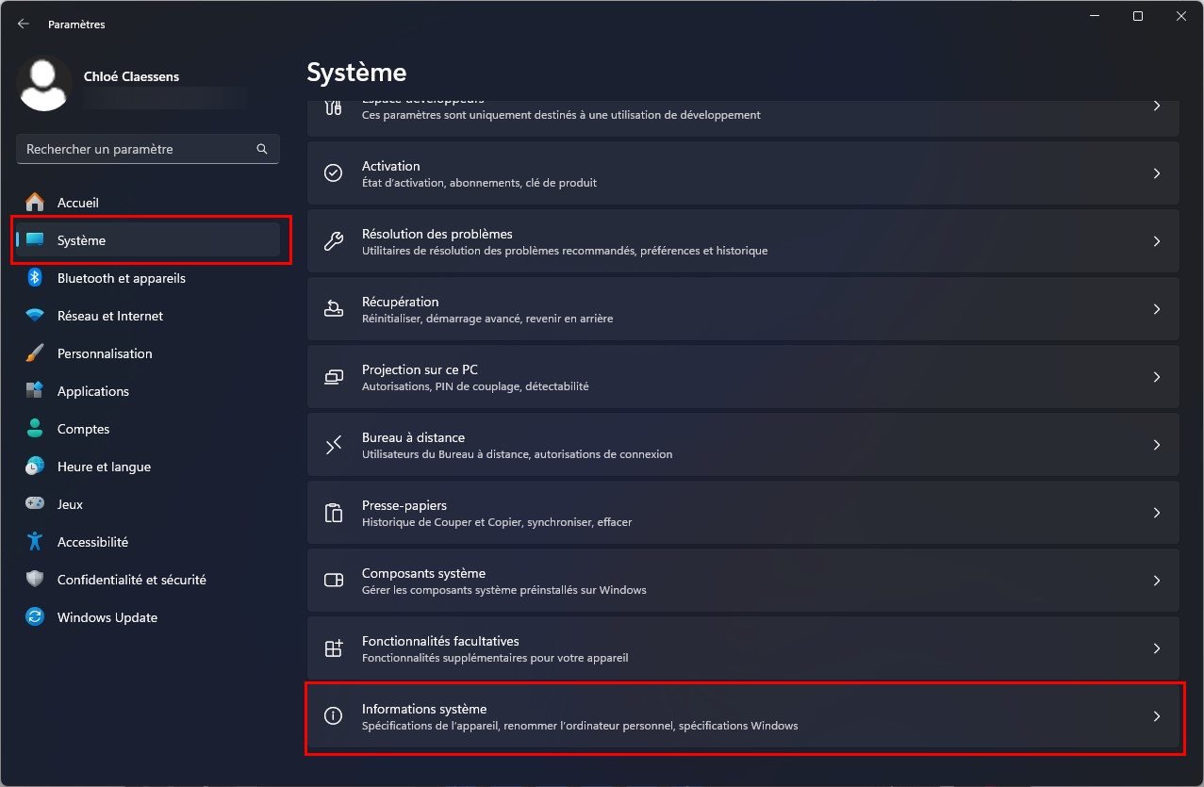Screen dimensions: 1204x787
Task: Click the Fonctionnalités facultatives grid icon
Action: pos(333,648)
